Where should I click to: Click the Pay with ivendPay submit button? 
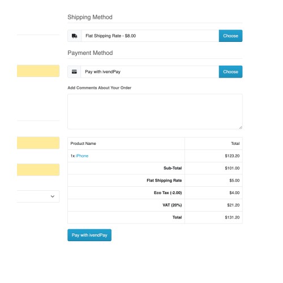[89, 235]
